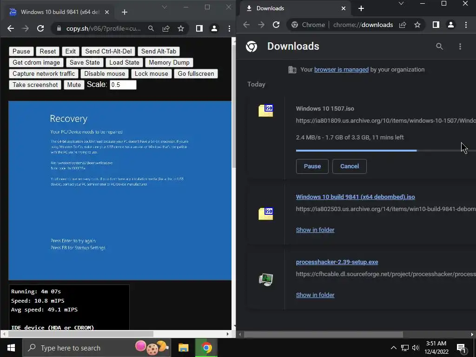Open profile icon in Downloads window
476x357 pixels.
coord(451,25)
